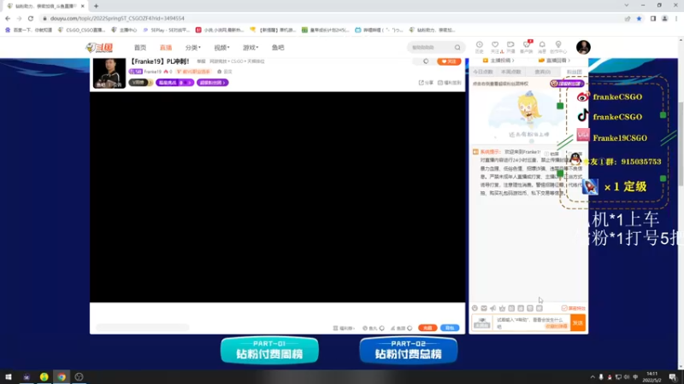Open the Windows Start menu
This screenshot has width=684, height=384.
click(x=9, y=376)
